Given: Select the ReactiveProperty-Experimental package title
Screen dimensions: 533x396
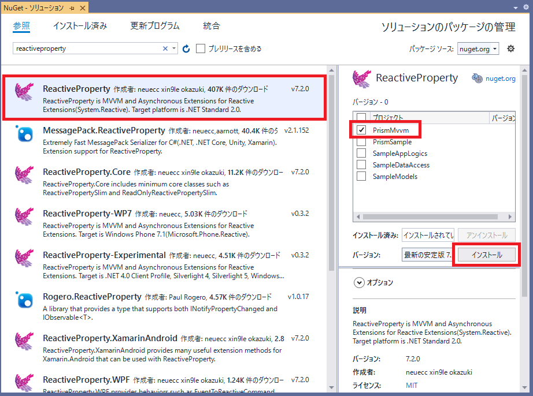Looking at the screenshot, I should (105, 255).
